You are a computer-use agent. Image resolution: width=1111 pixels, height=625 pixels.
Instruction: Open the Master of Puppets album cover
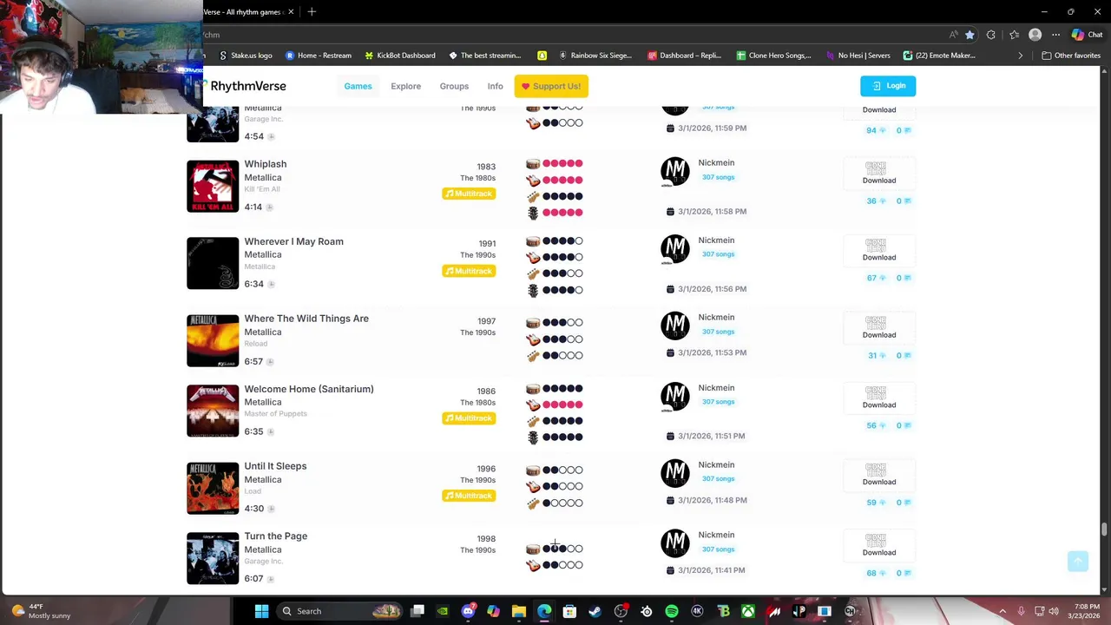click(213, 411)
